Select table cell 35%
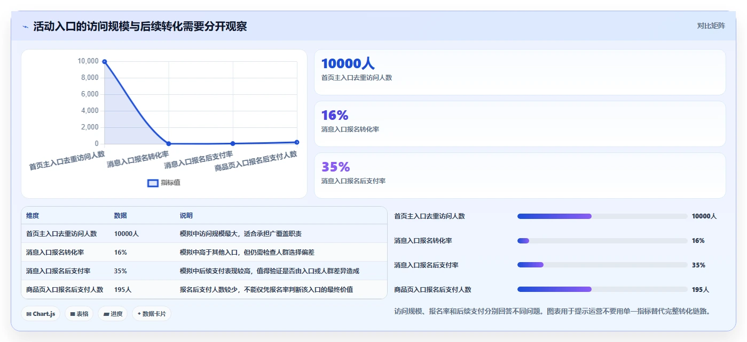The height and width of the screenshot is (342, 747). [121, 271]
